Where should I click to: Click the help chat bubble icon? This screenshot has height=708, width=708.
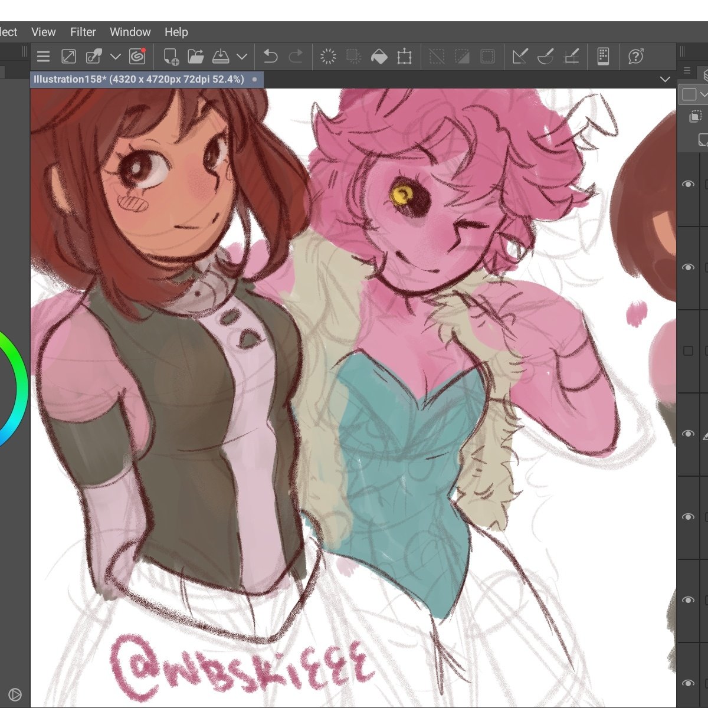point(635,56)
